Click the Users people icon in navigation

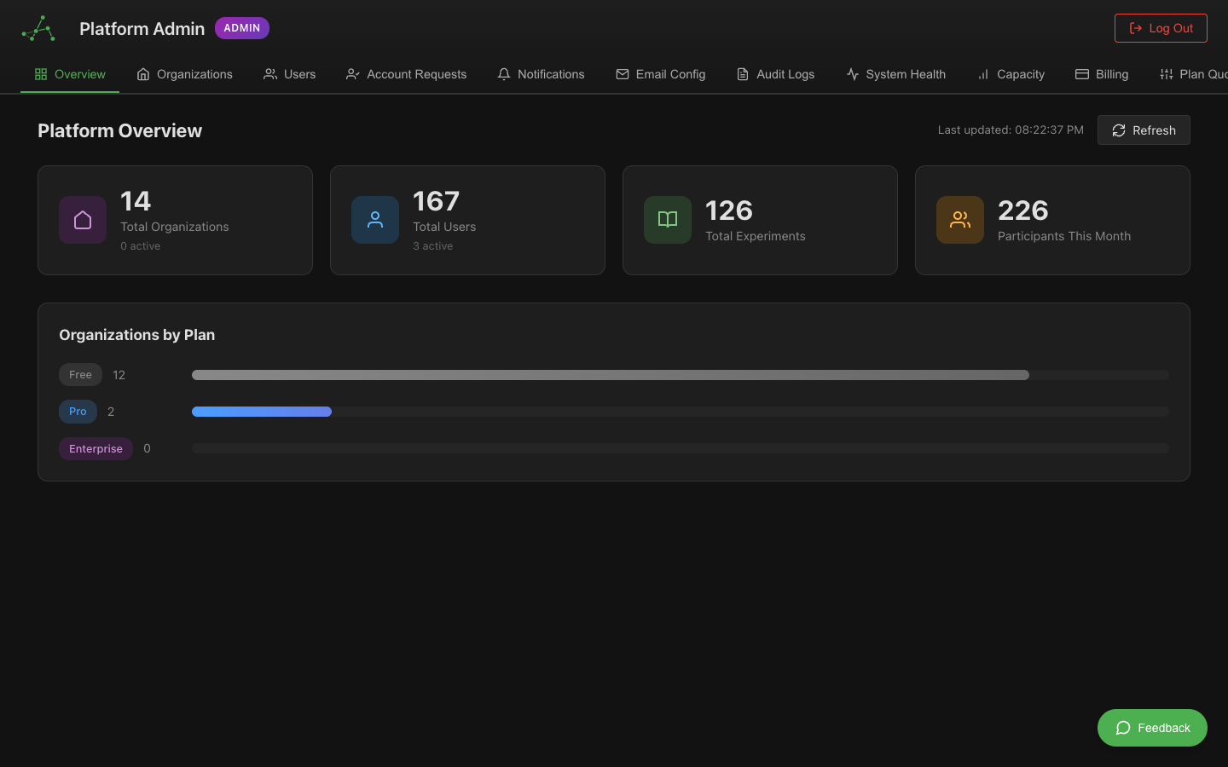tap(270, 74)
